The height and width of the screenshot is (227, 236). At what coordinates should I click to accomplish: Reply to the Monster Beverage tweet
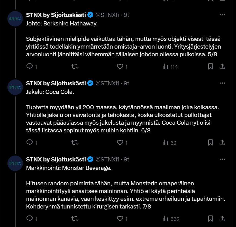(30, 219)
